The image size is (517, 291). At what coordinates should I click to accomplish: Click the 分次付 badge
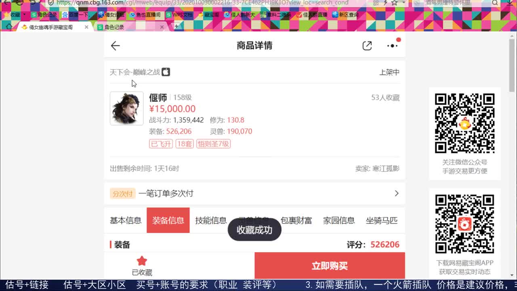pyautogui.click(x=122, y=194)
